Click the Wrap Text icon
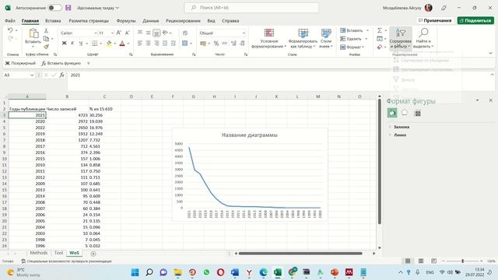This screenshot has width=498, height=280. 185,33
